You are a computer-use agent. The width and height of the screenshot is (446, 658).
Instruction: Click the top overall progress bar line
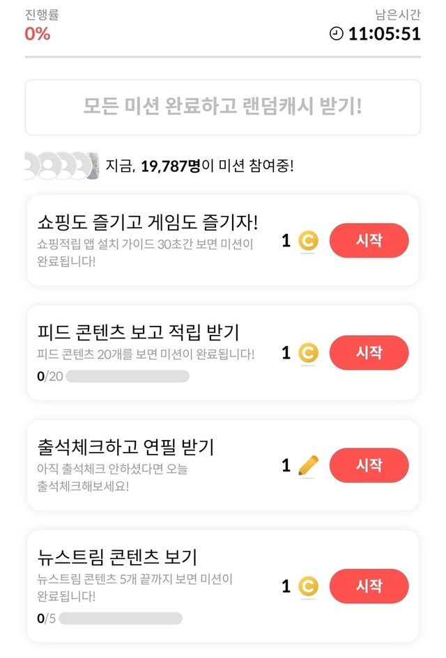point(223,56)
